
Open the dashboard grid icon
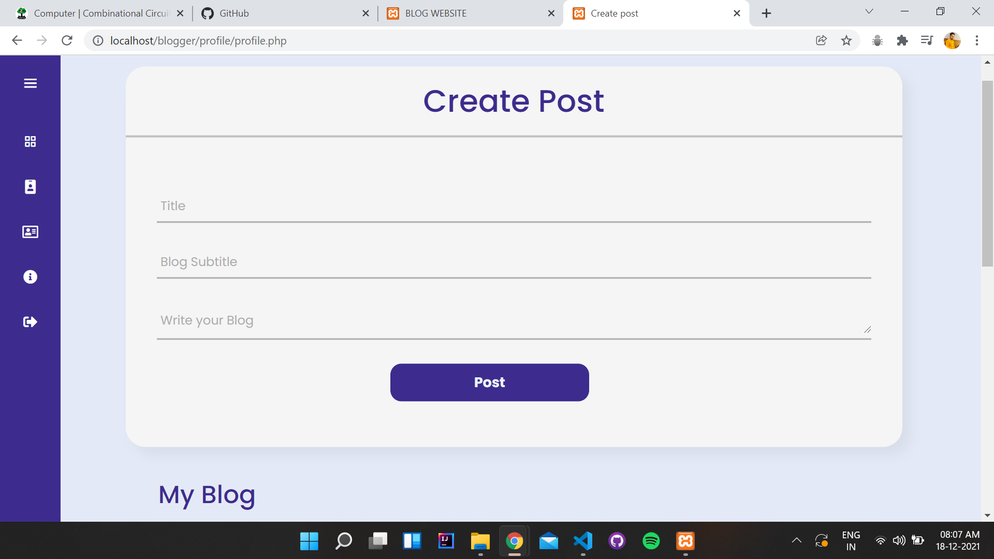[30, 141]
